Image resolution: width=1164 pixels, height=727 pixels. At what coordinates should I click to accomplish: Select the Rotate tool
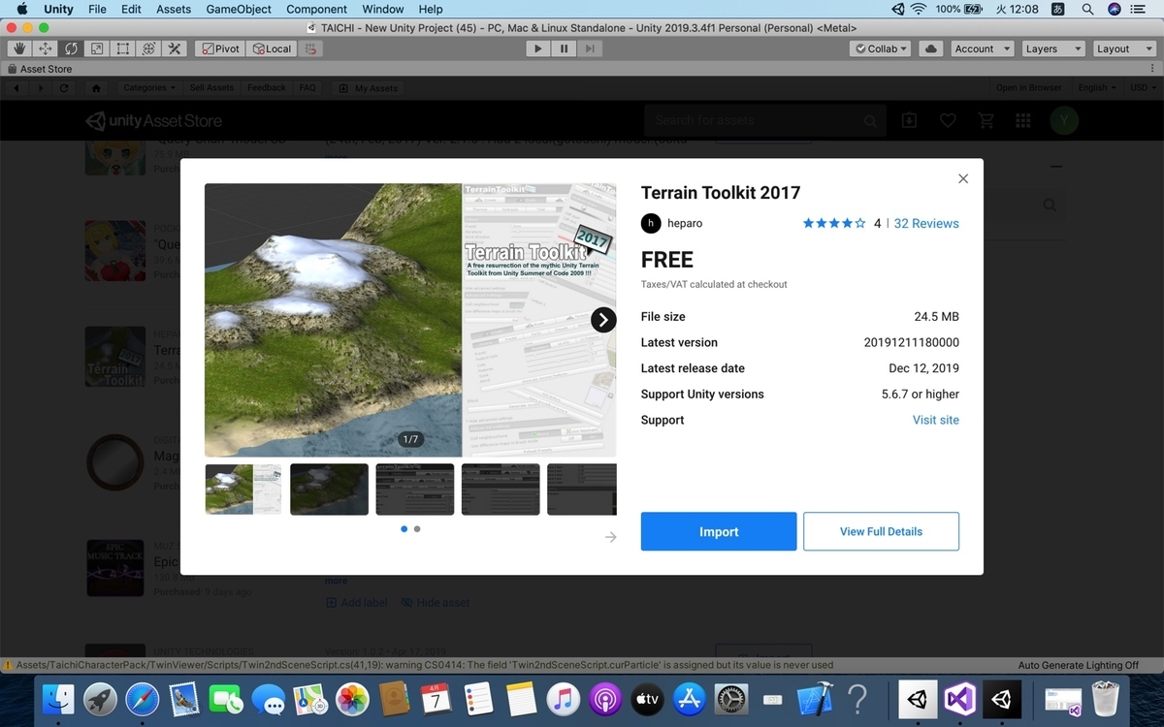coord(72,48)
